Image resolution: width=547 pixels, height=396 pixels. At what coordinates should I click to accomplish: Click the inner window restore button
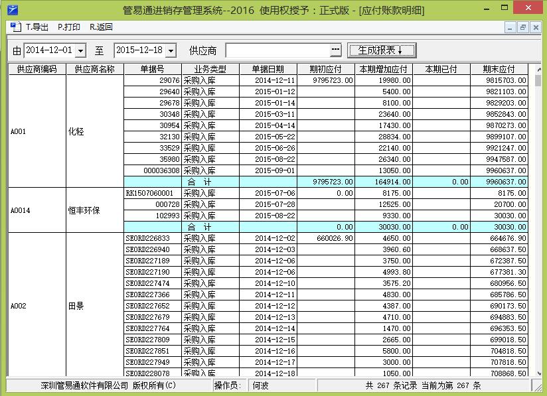(522, 27)
